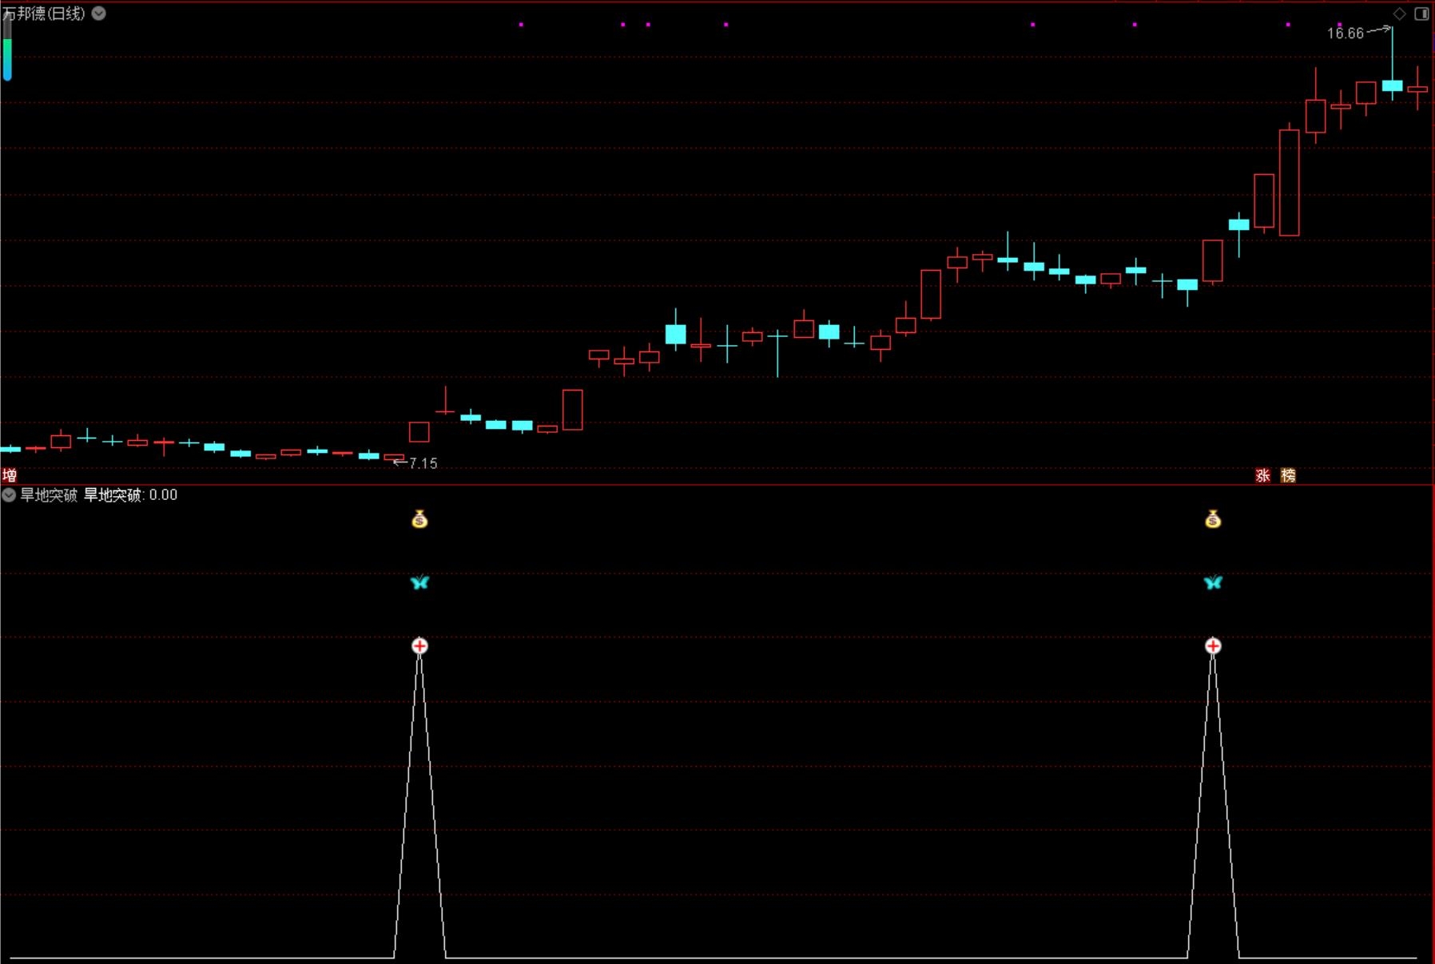Click the right cyan butterfly signal icon
1435x964 pixels.
tap(1213, 582)
